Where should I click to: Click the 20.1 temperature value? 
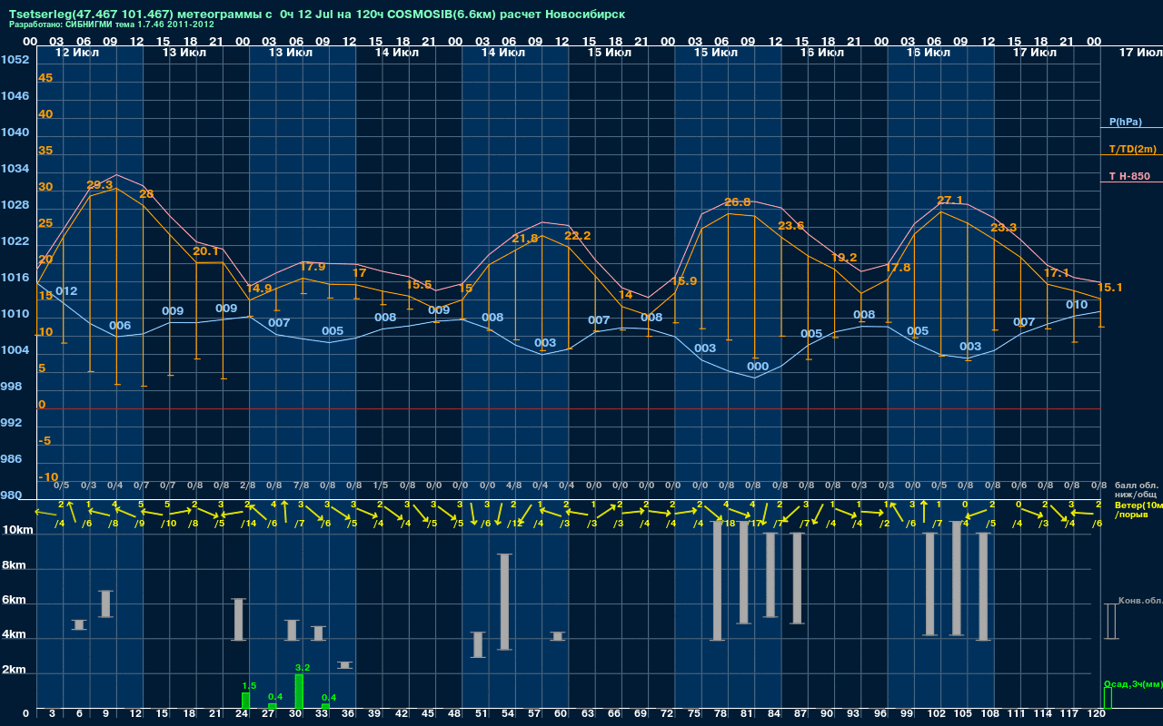pos(205,251)
